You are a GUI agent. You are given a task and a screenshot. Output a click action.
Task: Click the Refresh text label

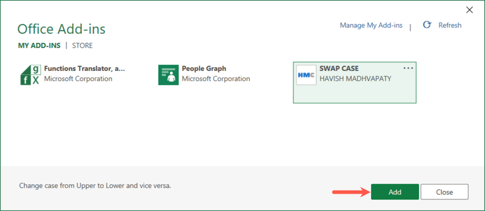click(450, 25)
